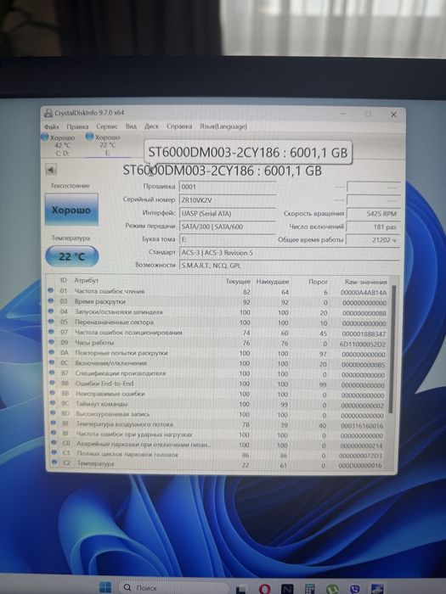Click the disk title ST6000DM003-2CY186 heading
Viewport: 446px width, 594px height.
222,171
